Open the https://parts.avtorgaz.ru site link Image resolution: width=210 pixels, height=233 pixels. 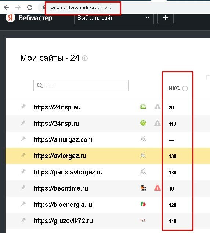[x=68, y=172]
